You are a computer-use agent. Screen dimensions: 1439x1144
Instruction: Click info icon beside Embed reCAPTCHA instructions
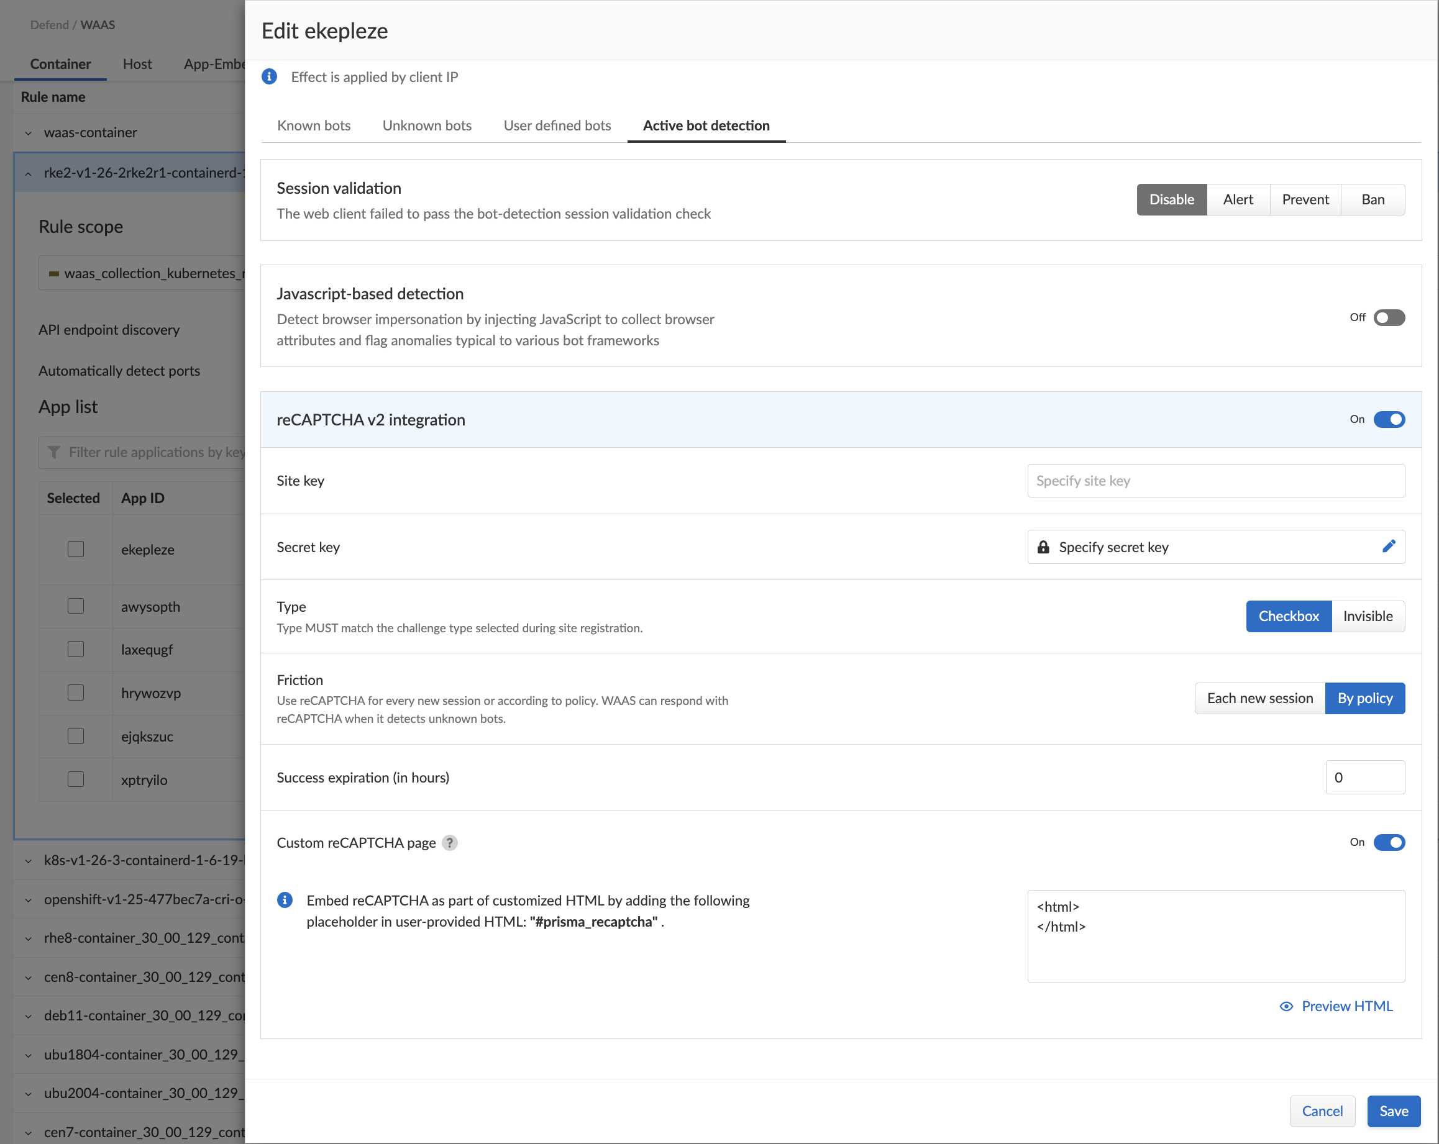pos(285,900)
